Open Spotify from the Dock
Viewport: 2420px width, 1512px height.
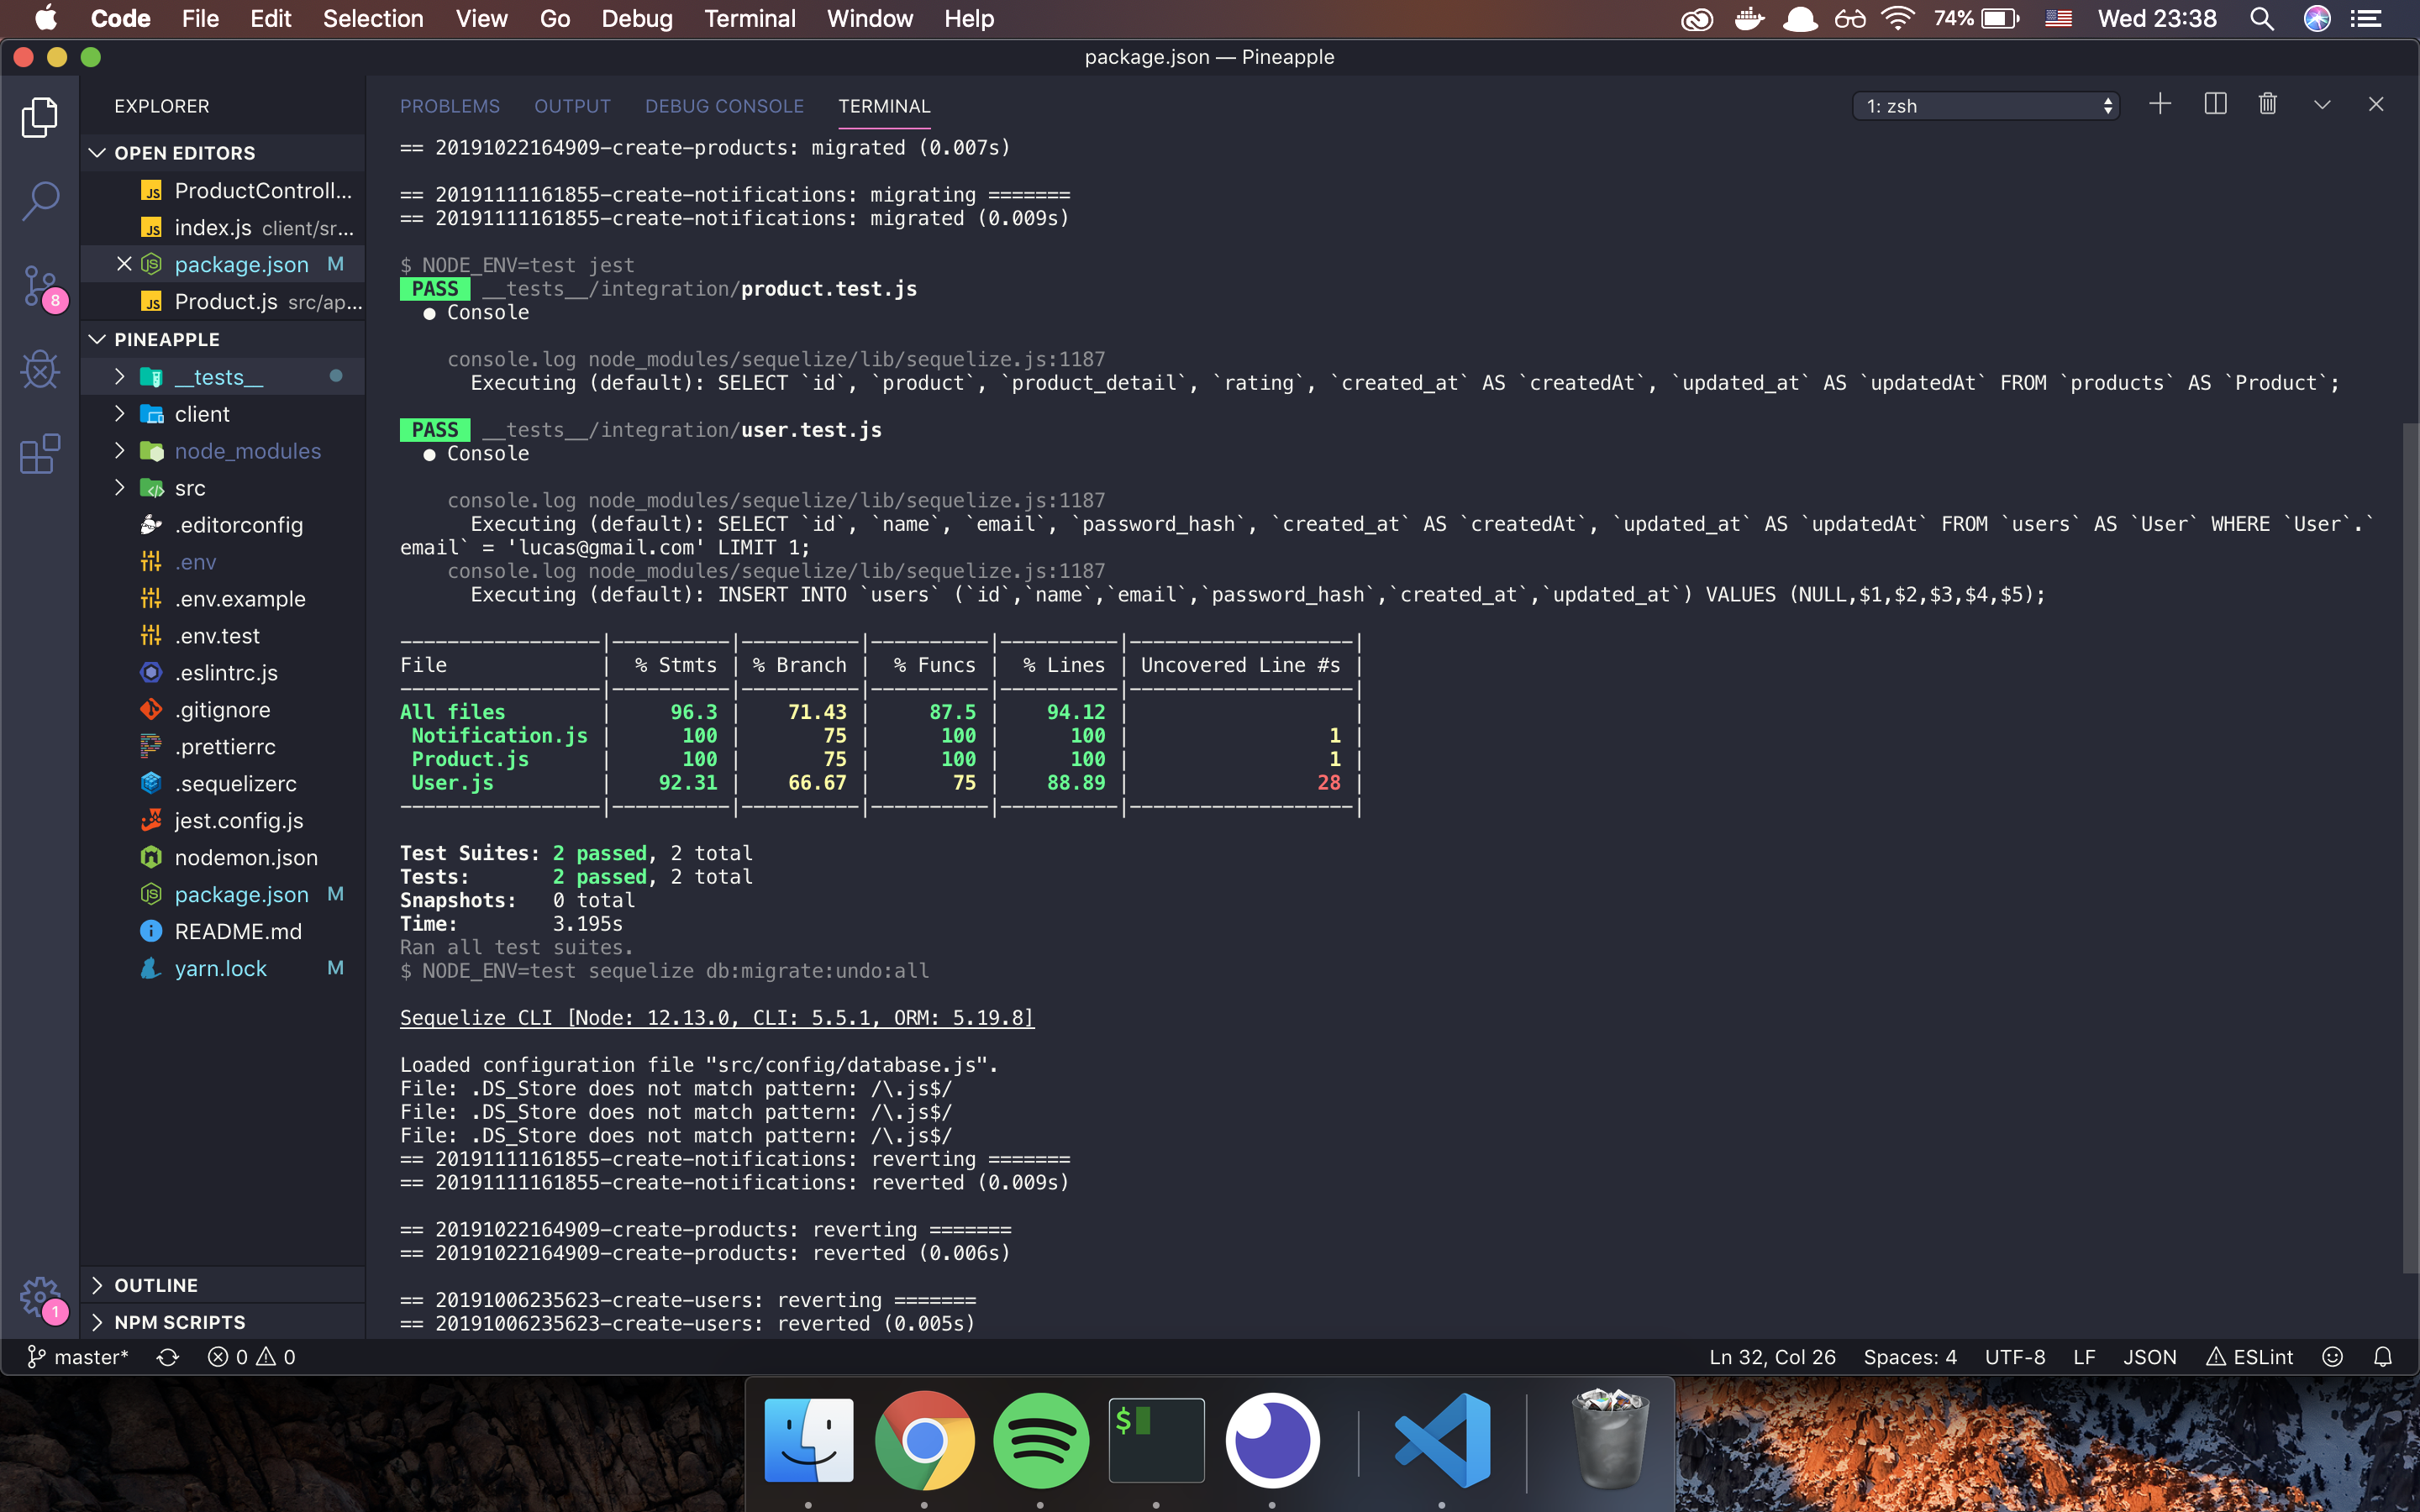[1040, 1441]
